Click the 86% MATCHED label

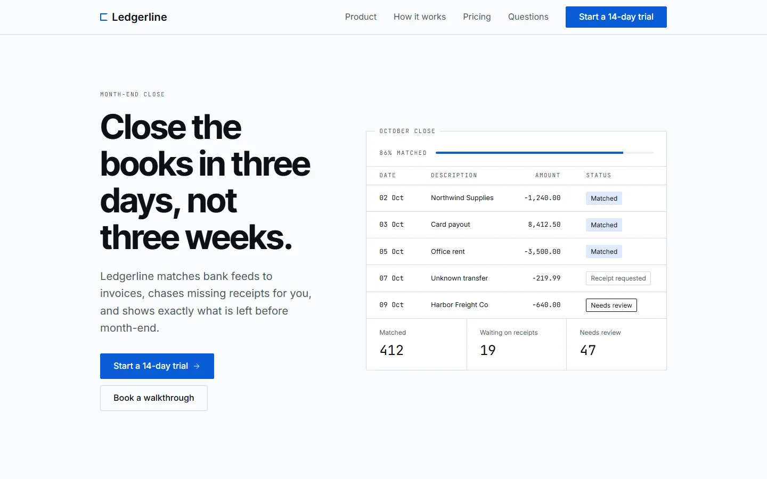(403, 153)
